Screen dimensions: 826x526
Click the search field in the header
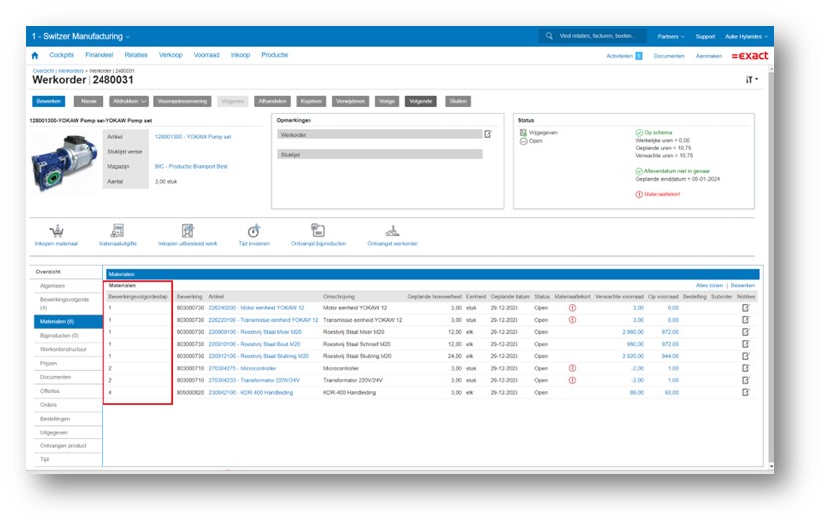pyautogui.click(x=592, y=36)
